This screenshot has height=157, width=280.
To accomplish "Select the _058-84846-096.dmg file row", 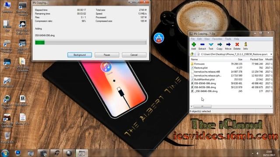I will pos(231,91).
